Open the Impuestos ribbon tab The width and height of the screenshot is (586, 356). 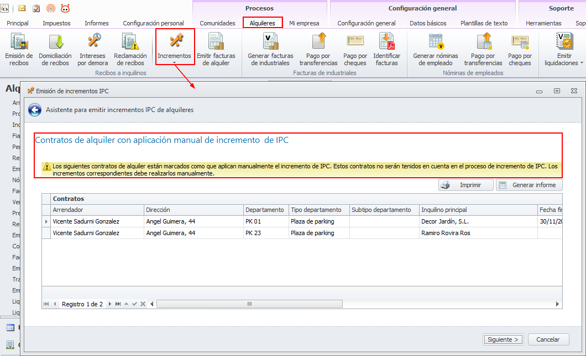pyautogui.click(x=56, y=23)
